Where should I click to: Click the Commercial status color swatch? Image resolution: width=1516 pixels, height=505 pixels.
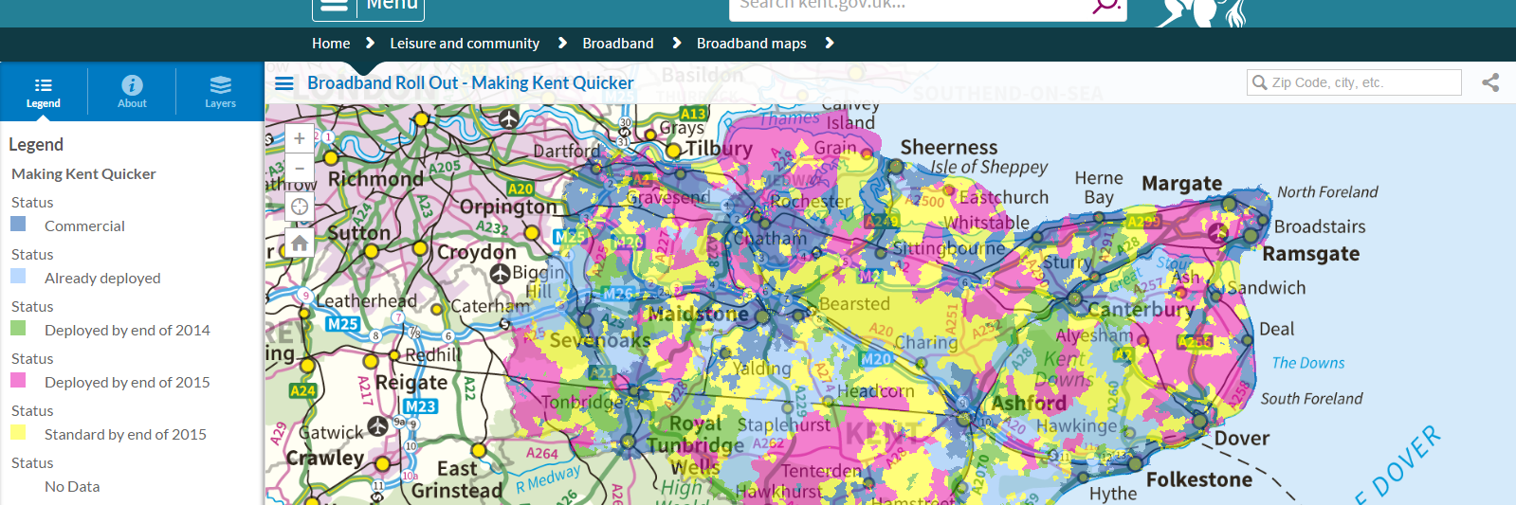(18, 225)
